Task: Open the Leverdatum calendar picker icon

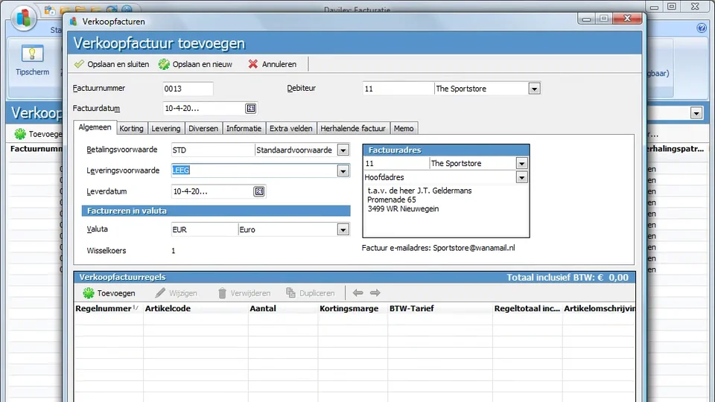Action: [x=259, y=191]
